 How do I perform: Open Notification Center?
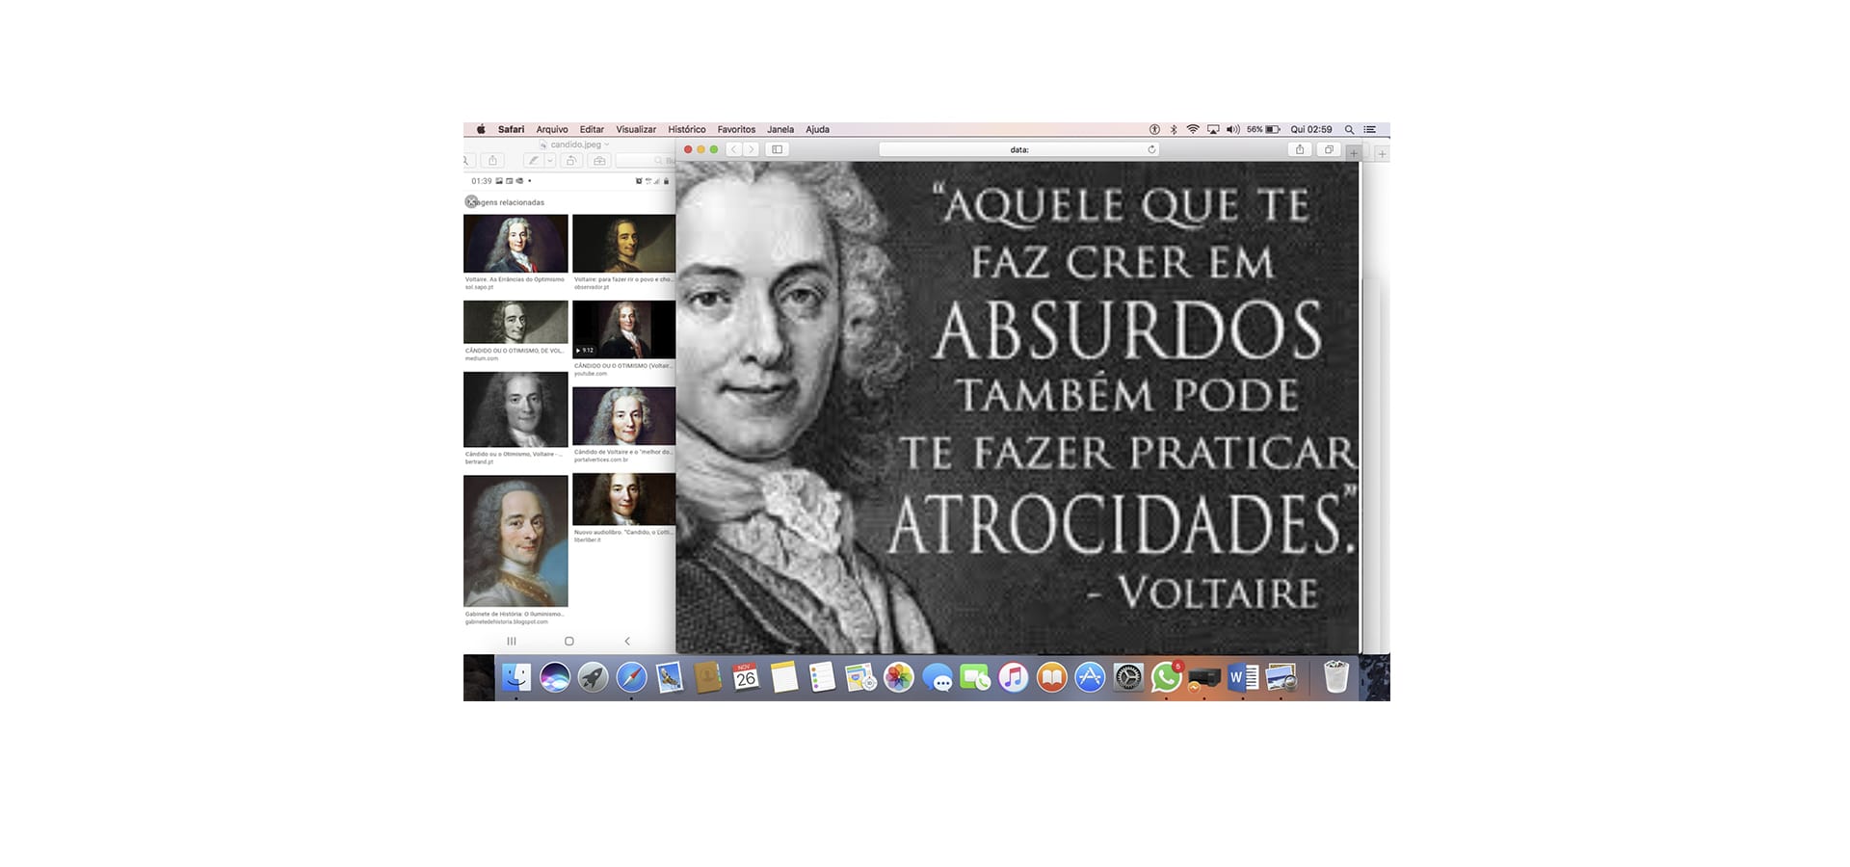1369,129
